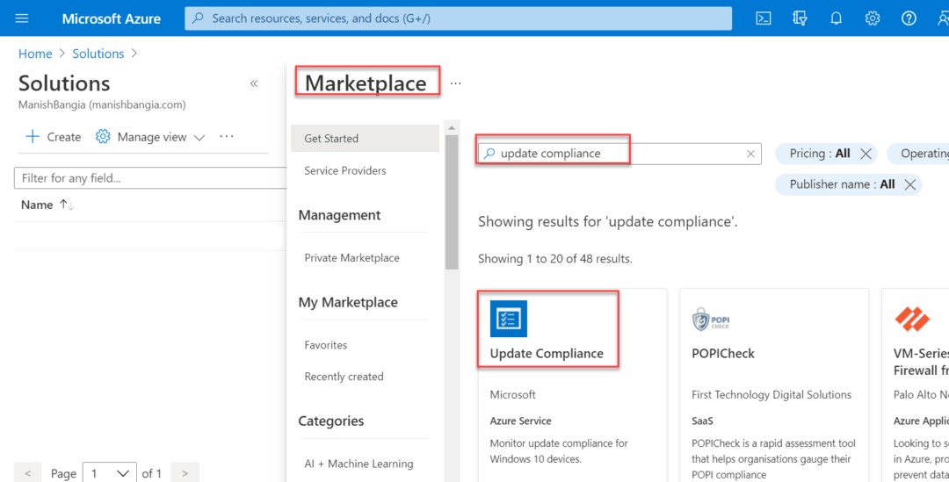Open Recently created menu item
This screenshot has height=482, width=949.
point(344,376)
